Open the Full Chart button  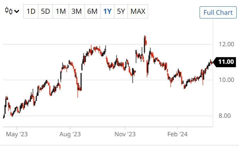218,12
